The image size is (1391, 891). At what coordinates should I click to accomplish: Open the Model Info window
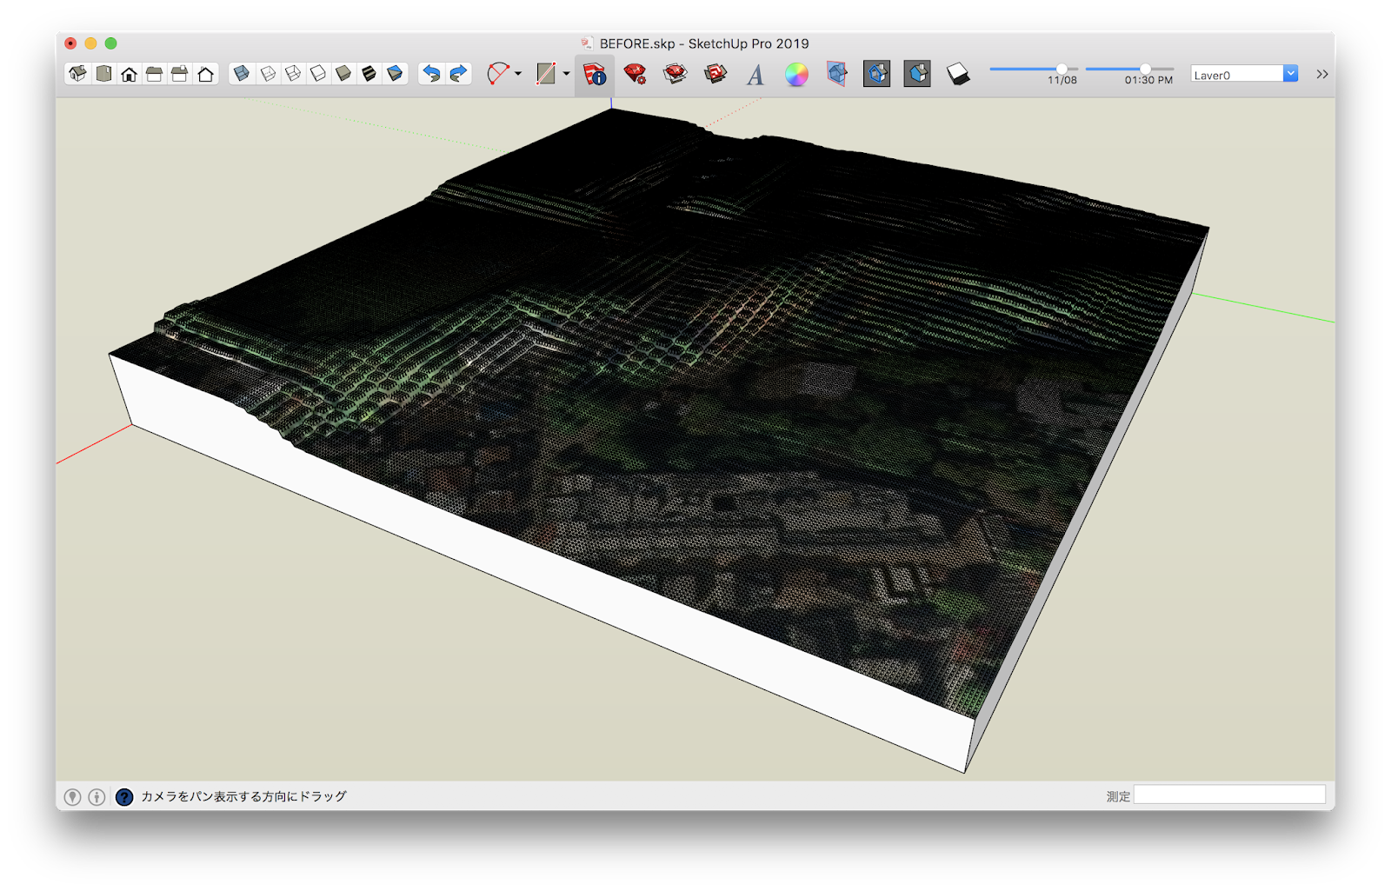tap(595, 75)
